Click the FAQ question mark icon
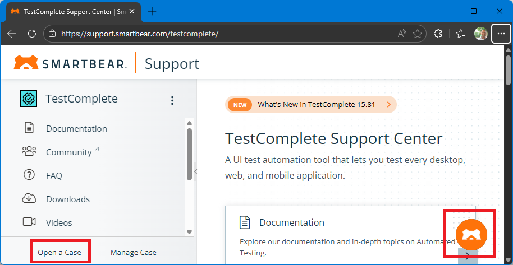The height and width of the screenshot is (265, 513). (29, 175)
